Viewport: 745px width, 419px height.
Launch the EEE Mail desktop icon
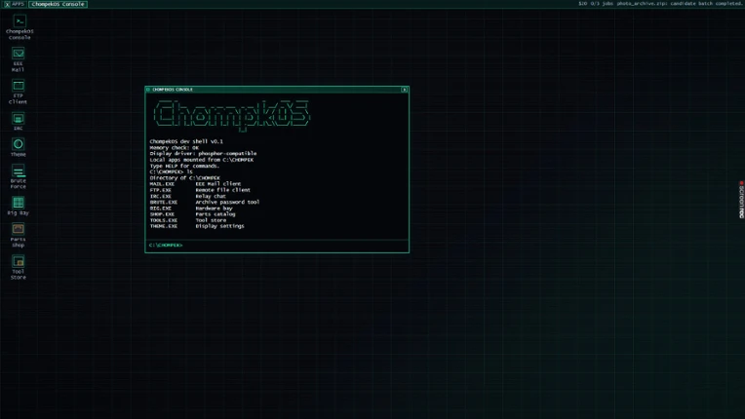click(19, 59)
